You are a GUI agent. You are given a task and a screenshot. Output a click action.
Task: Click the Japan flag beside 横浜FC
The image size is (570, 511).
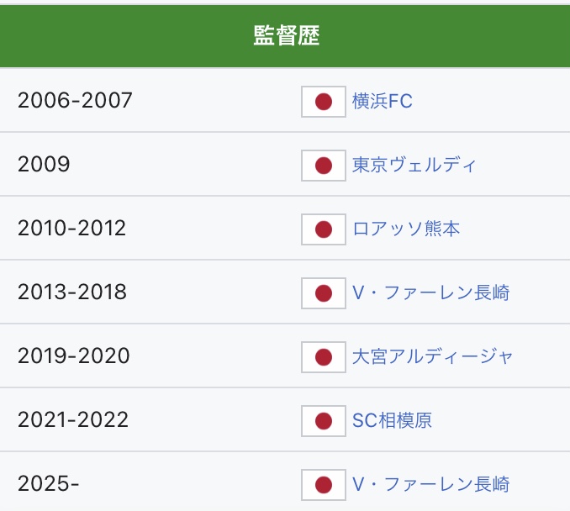coord(324,102)
